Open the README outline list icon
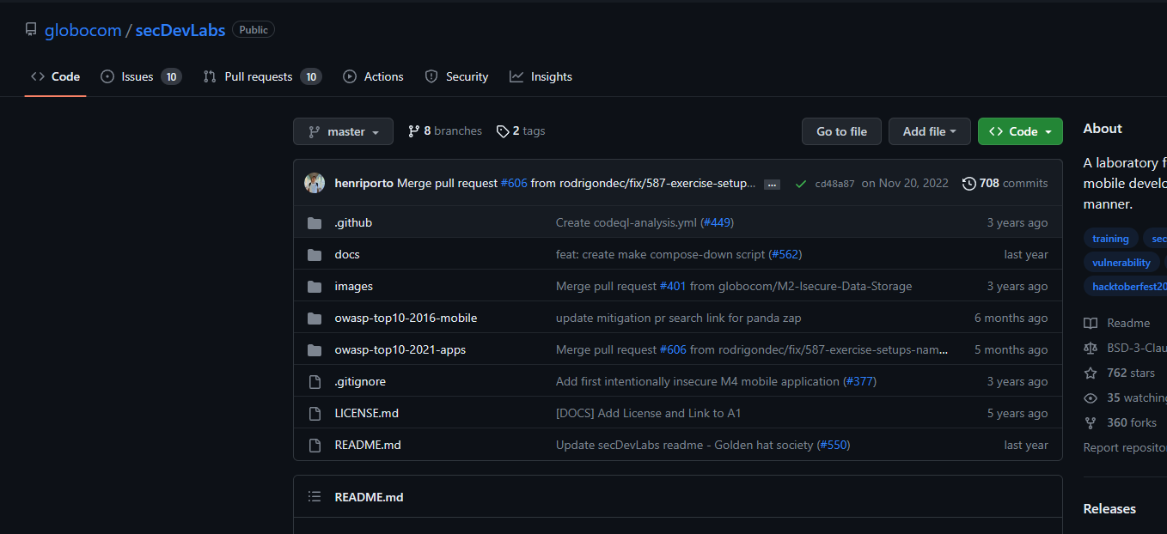 point(315,496)
